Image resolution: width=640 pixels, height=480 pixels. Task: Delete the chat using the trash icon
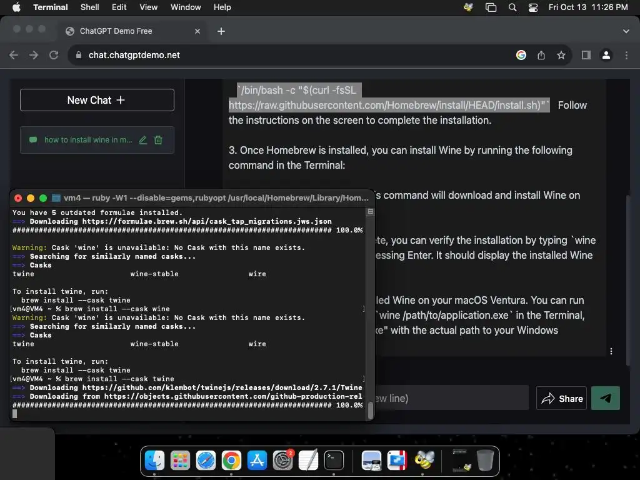point(158,140)
